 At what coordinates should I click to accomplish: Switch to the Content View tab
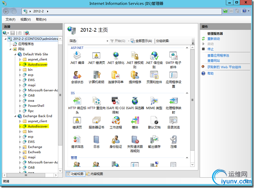[94, 174]
